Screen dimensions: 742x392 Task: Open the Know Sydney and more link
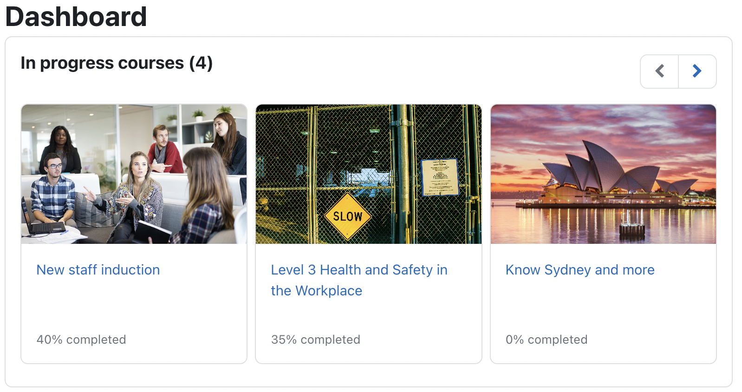coord(580,270)
